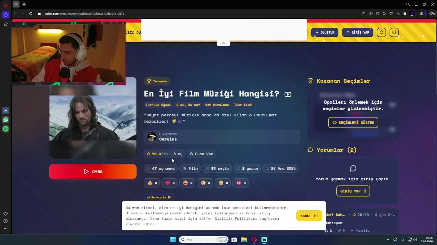React with surprised emoji
This screenshot has width=437, height=245.
coord(205,183)
